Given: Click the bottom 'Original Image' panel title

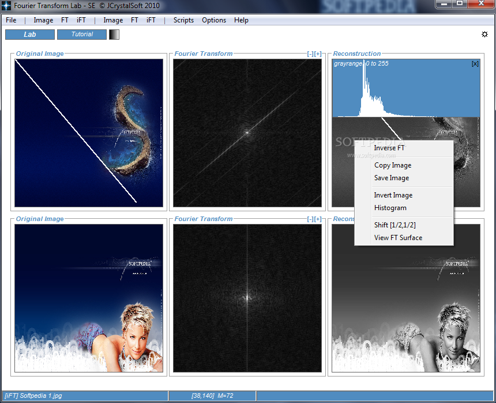Looking at the screenshot, I should click(40, 219).
